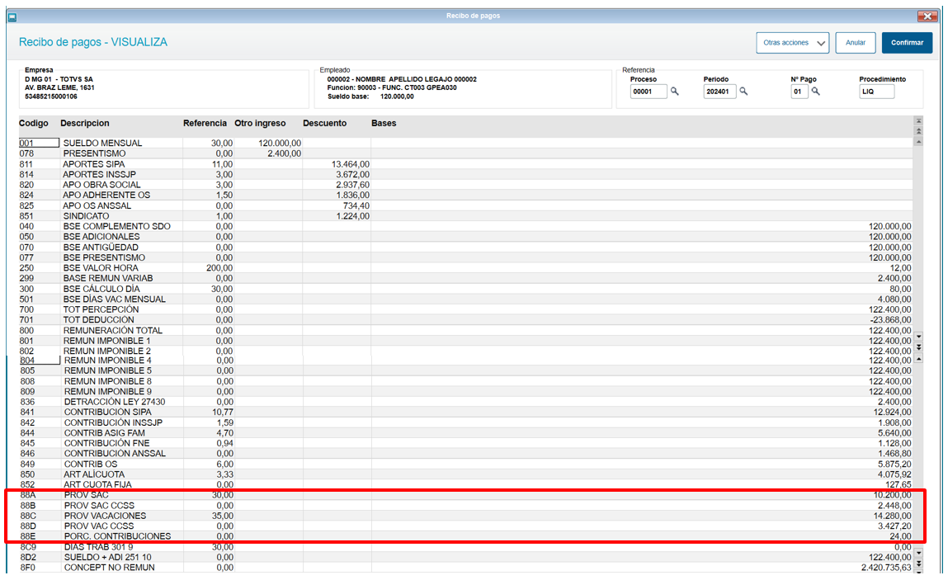The image size is (948, 580).
Task: Select code cell 804
Action: coord(40,361)
